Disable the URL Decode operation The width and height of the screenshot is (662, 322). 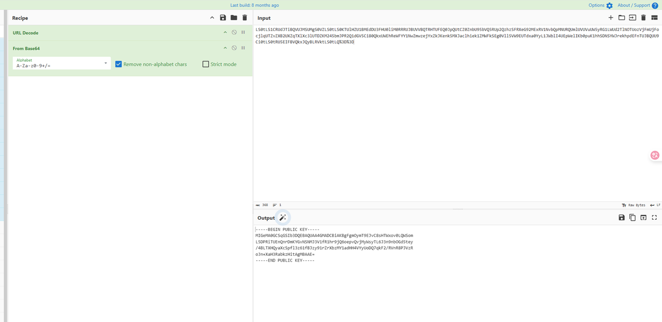tap(234, 33)
